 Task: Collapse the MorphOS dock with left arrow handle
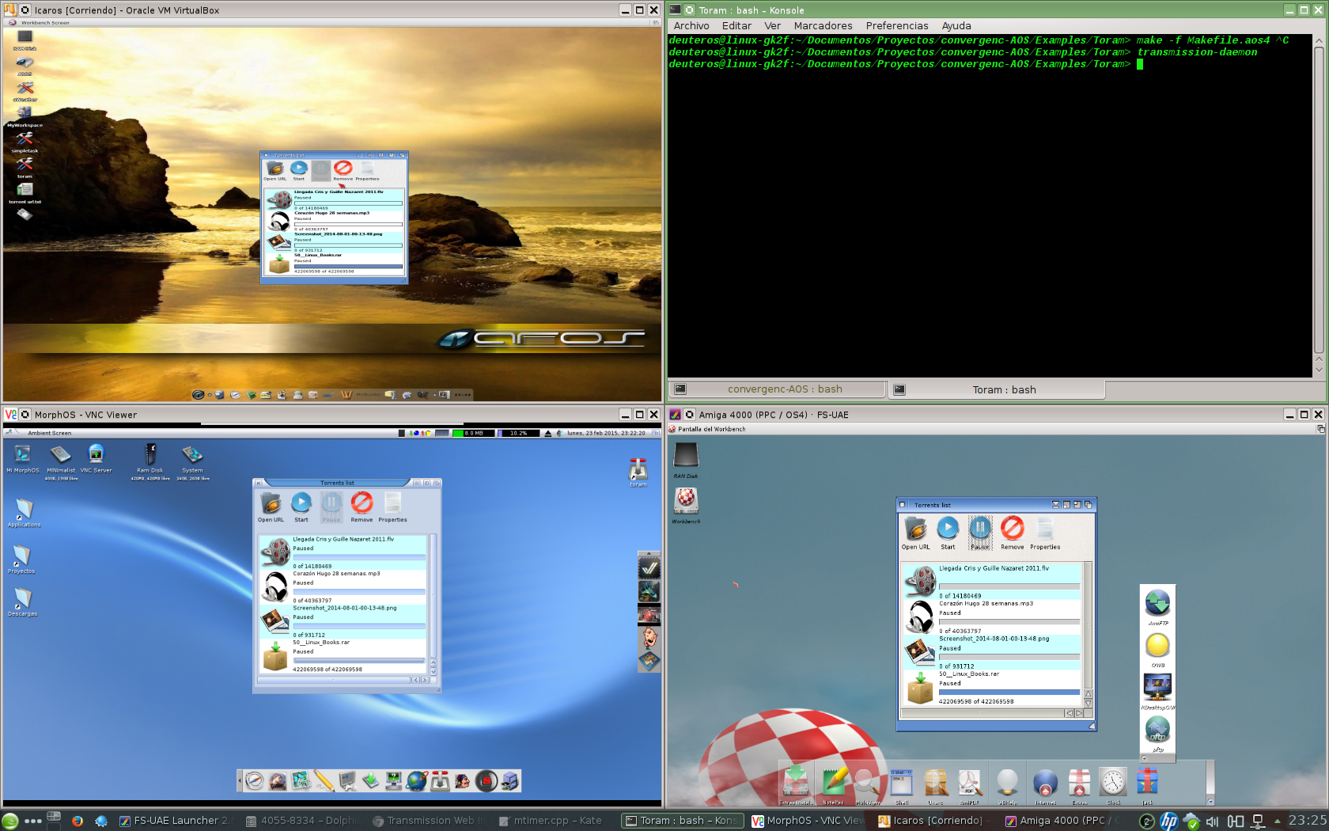[x=240, y=781]
